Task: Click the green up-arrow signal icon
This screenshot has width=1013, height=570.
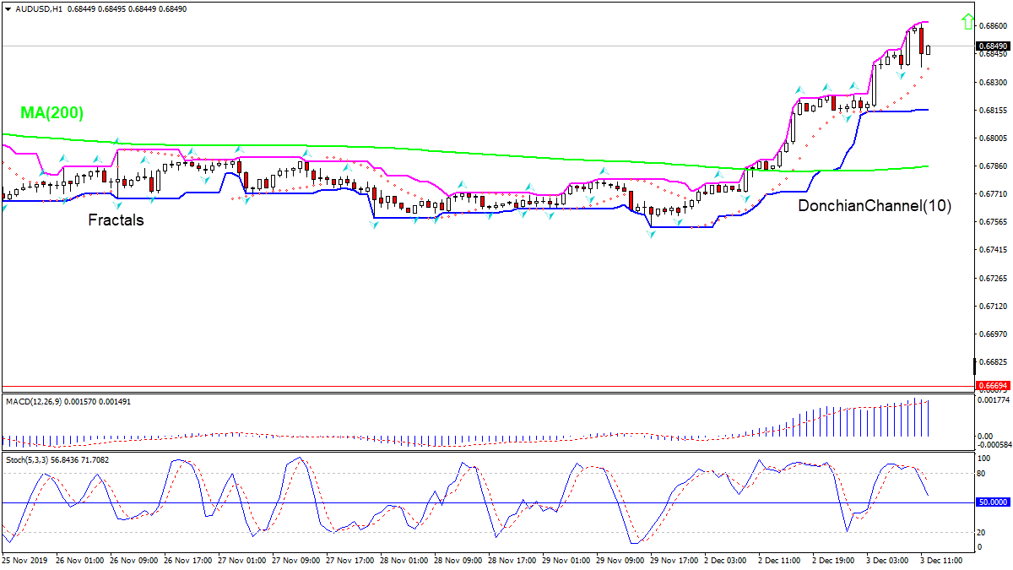Action: coord(969,22)
